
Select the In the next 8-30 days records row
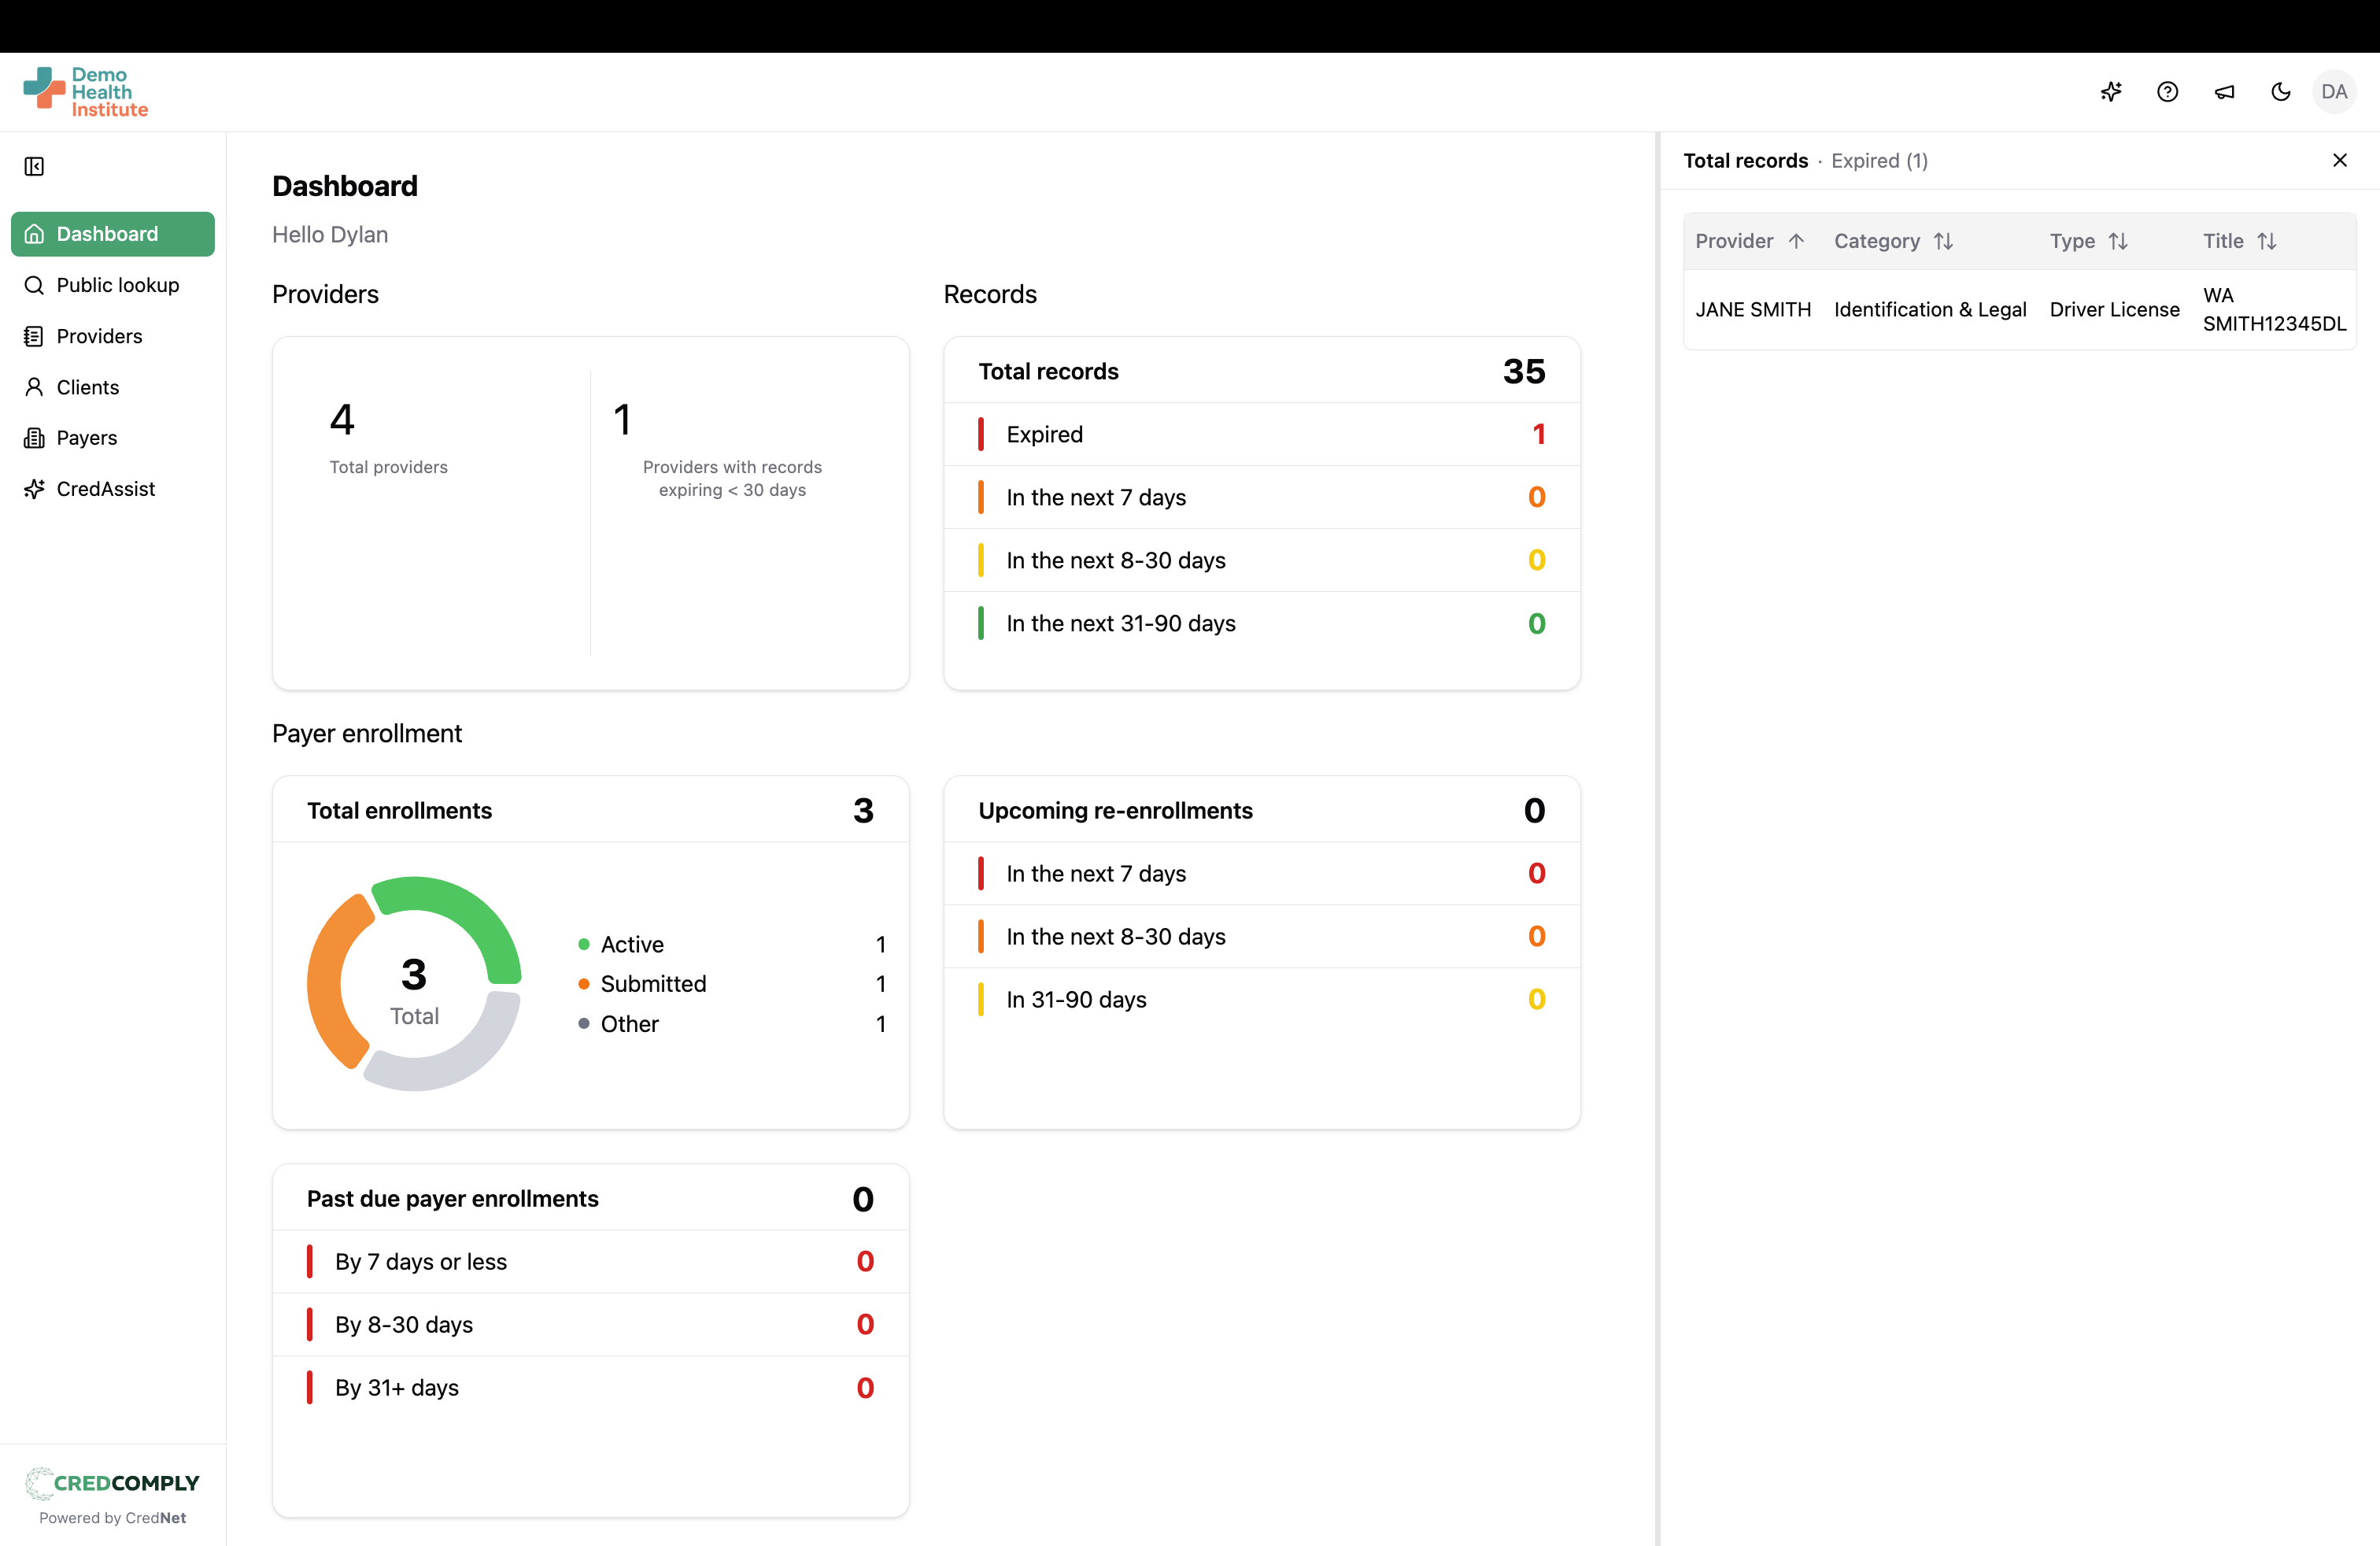point(1261,560)
